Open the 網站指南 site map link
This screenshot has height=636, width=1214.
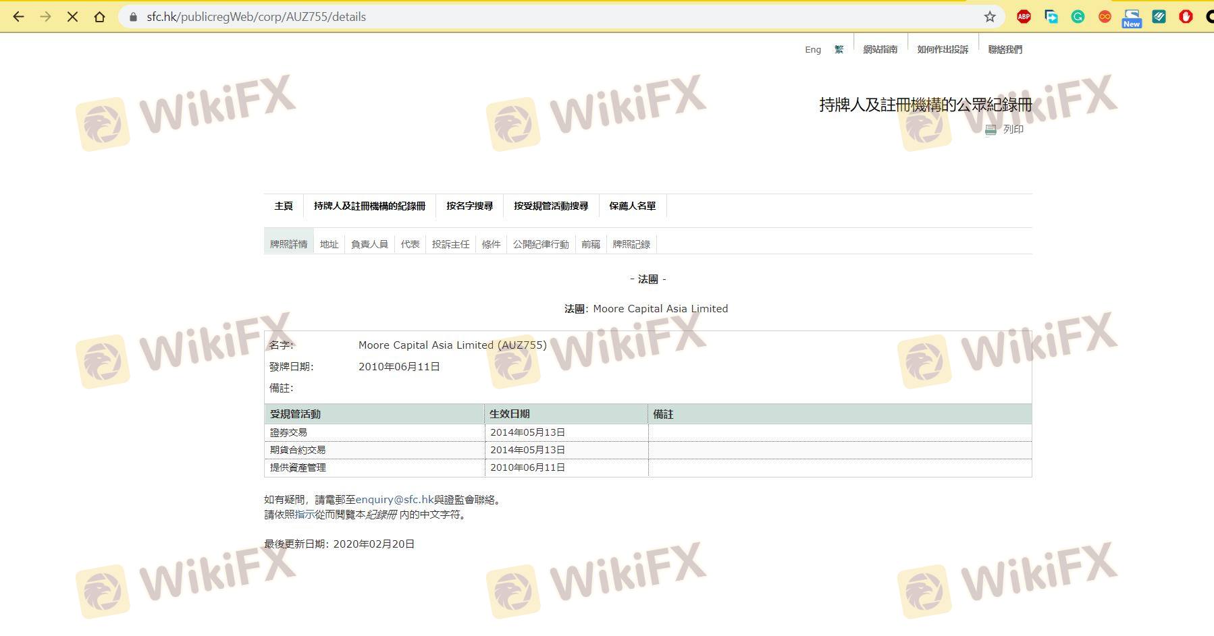click(x=880, y=49)
